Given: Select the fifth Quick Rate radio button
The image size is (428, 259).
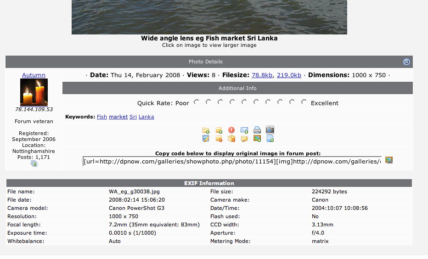Looking at the screenshot, I should pyautogui.click(x=244, y=102).
